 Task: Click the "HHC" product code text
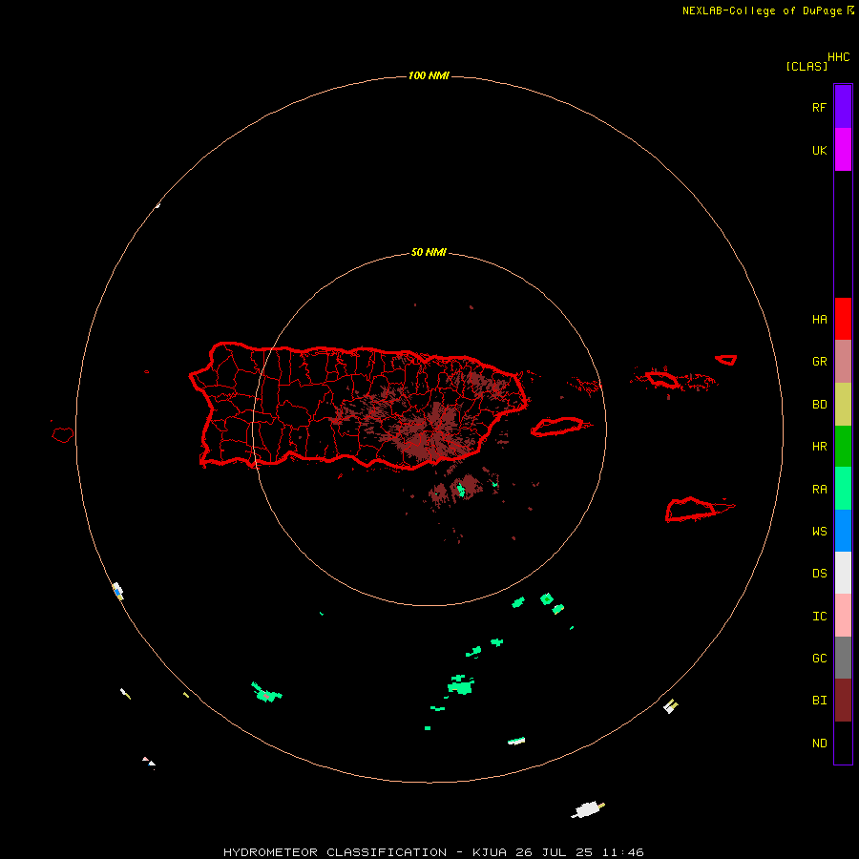(838, 57)
